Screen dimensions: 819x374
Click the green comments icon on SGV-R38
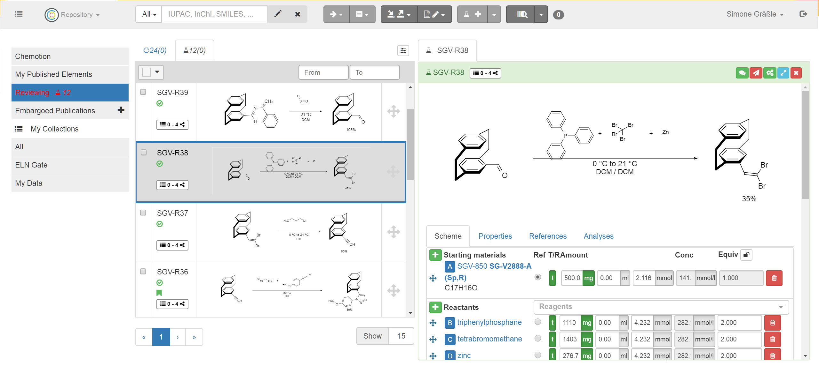(x=742, y=73)
